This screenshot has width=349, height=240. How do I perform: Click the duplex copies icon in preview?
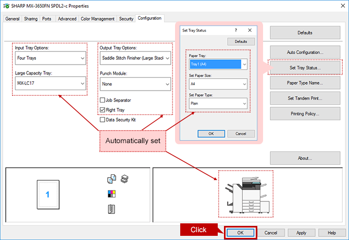pyautogui.click(x=111, y=179)
